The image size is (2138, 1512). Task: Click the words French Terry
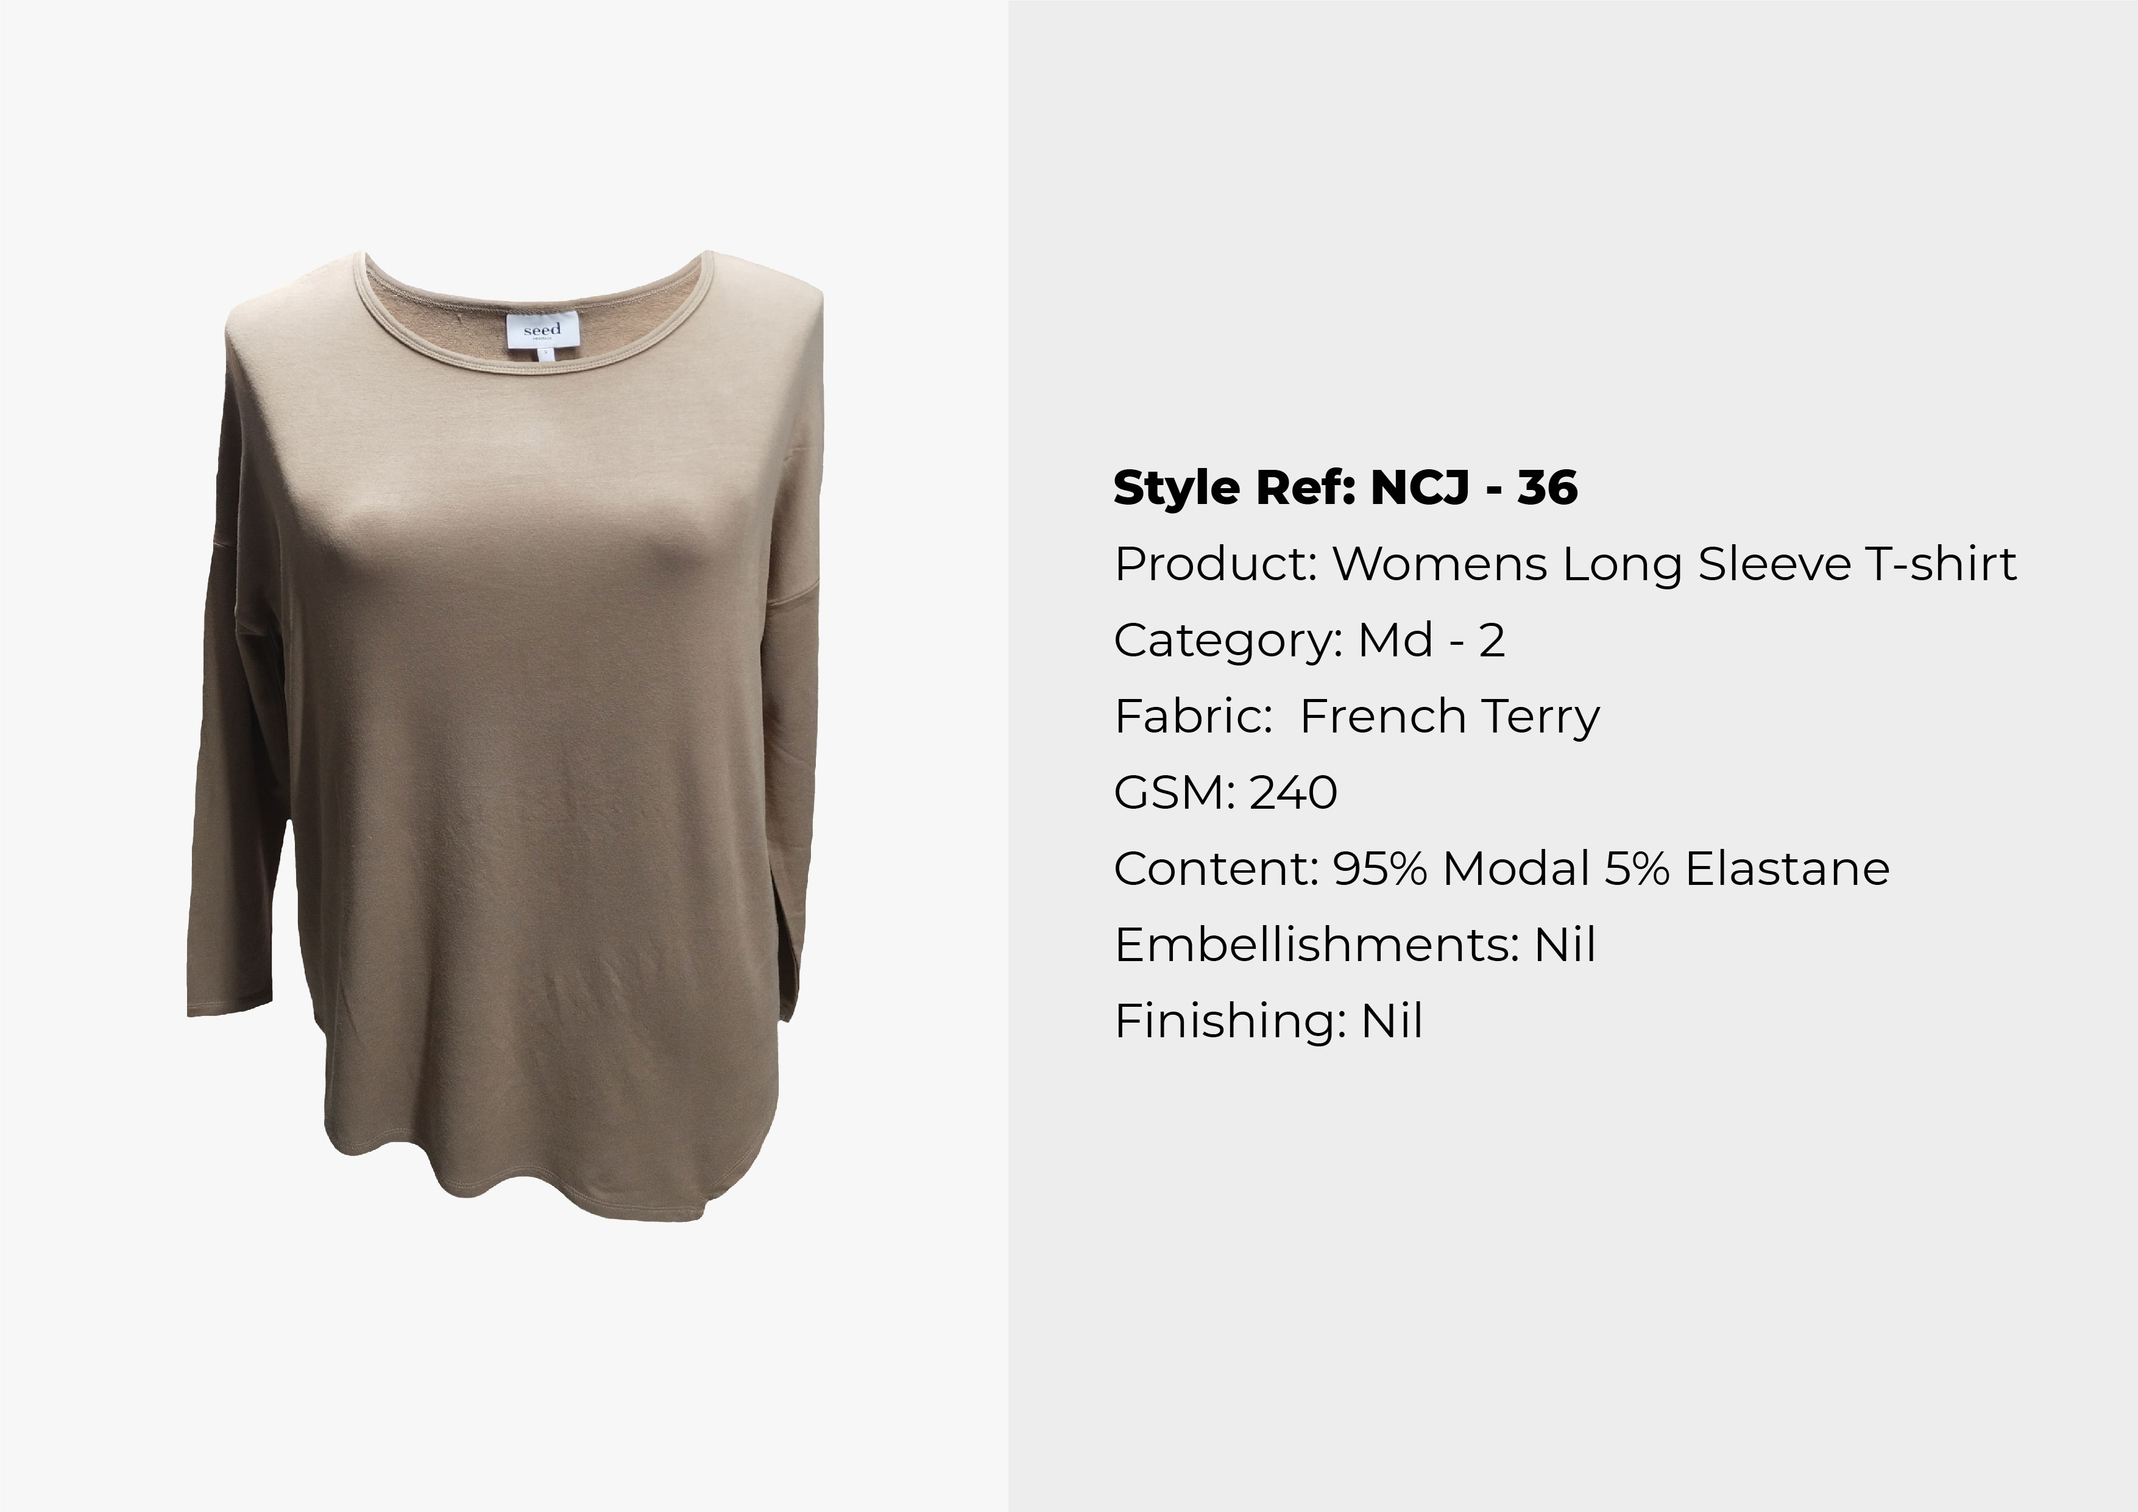click(1450, 717)
